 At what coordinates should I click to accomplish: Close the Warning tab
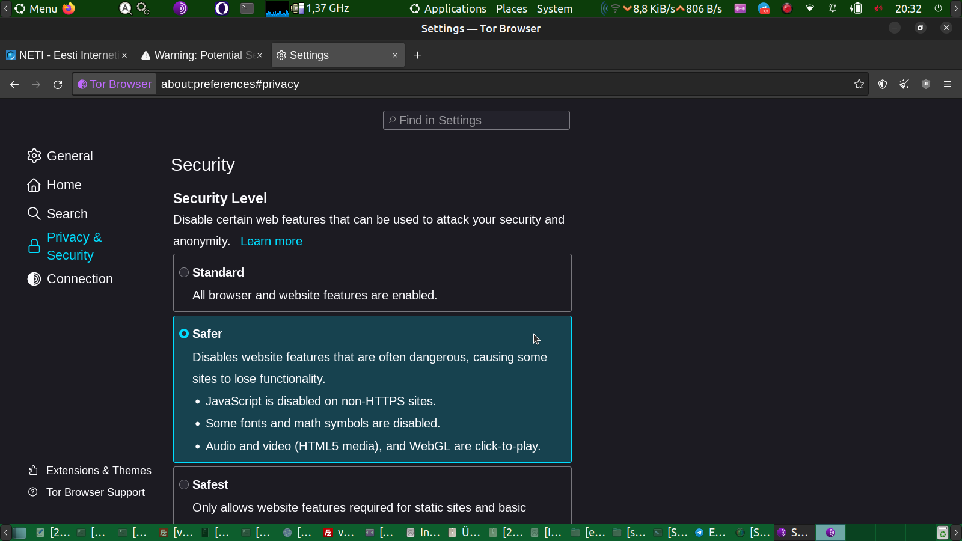tap(260, 55)
